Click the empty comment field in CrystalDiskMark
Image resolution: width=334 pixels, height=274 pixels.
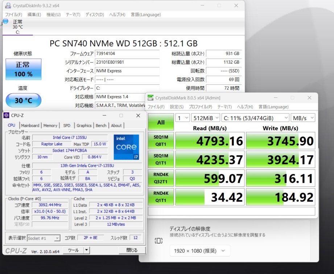tap(231, 211)
